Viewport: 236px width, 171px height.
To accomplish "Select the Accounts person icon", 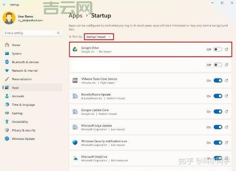I will [7, 96].
